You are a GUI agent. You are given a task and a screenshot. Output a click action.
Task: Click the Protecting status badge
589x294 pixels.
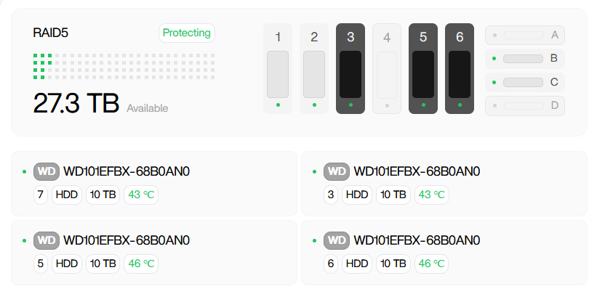pyautogui.click(x=187, y=33)
